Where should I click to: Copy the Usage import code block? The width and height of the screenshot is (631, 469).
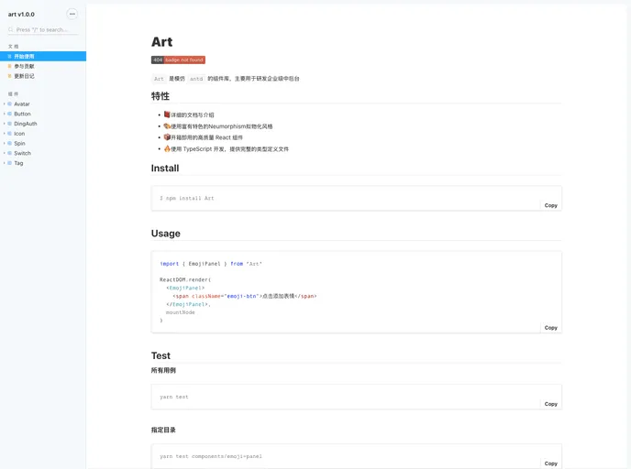tap(550, 328)
